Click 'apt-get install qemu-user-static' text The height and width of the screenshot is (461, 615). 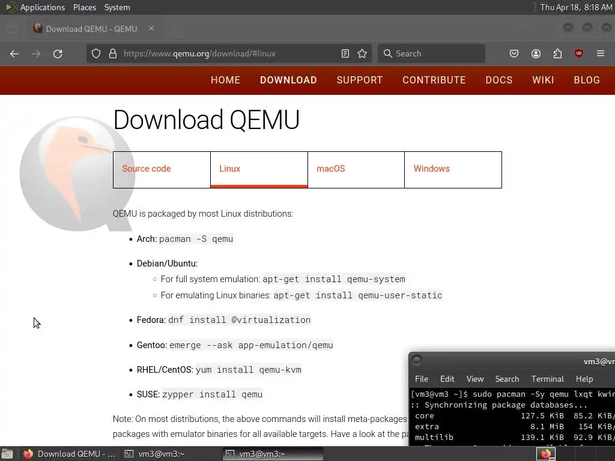[358, 295]
